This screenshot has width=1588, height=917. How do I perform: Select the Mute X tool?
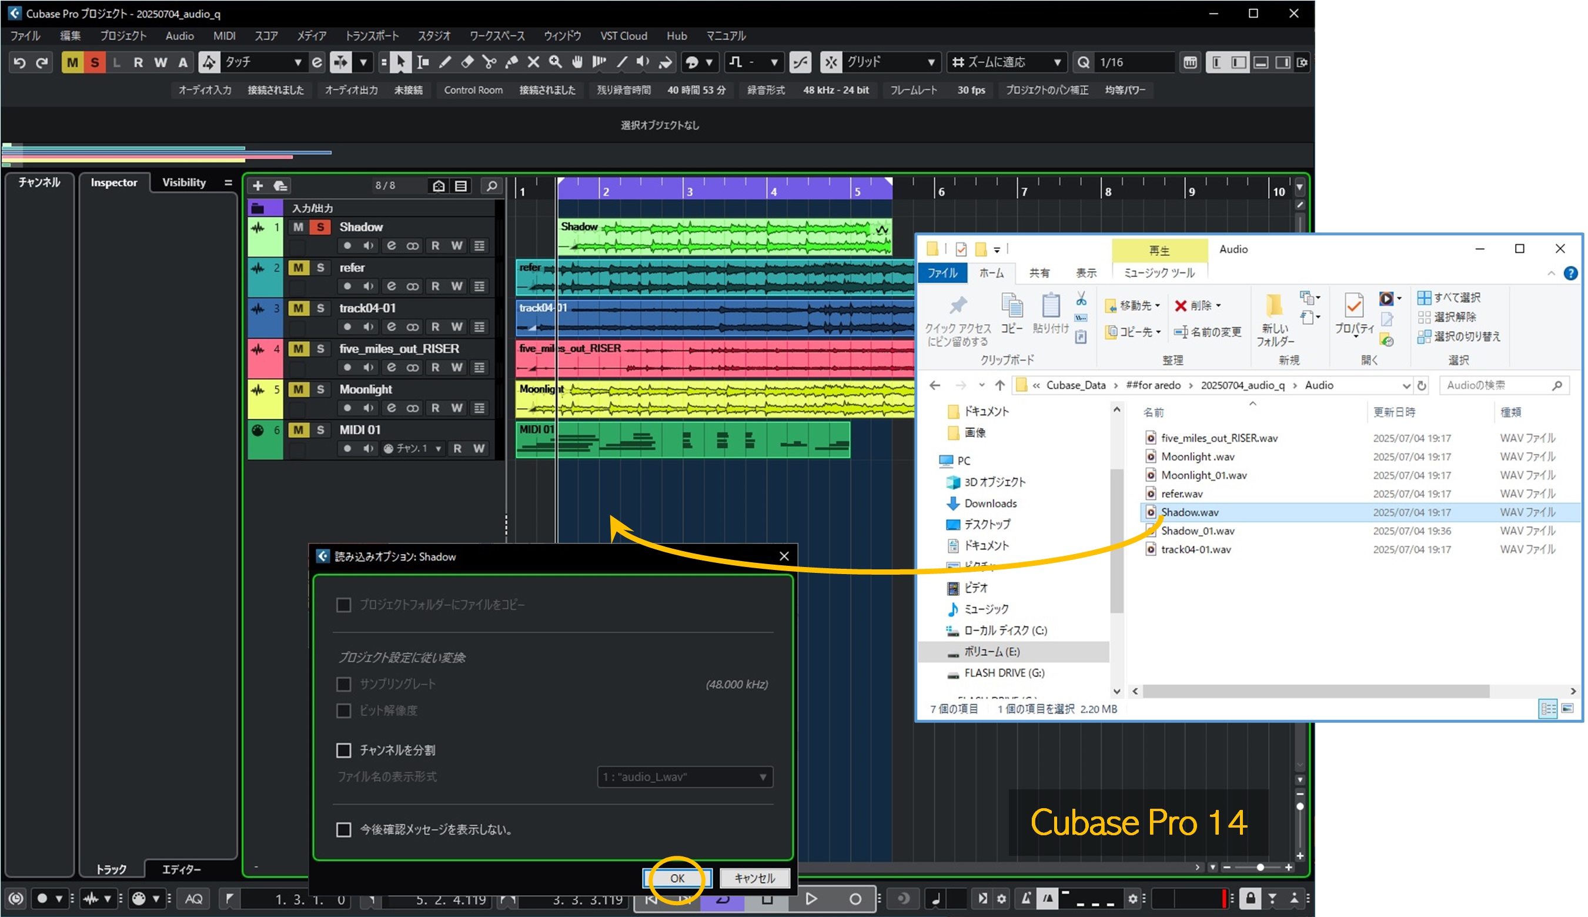[x=533, y=62]
